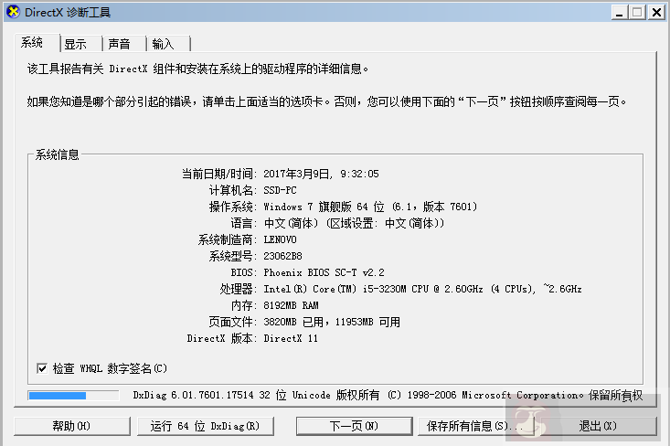Viewport: 670px width, 446px height.
Task: Switch to the 显示 tab
Action: 81,44
